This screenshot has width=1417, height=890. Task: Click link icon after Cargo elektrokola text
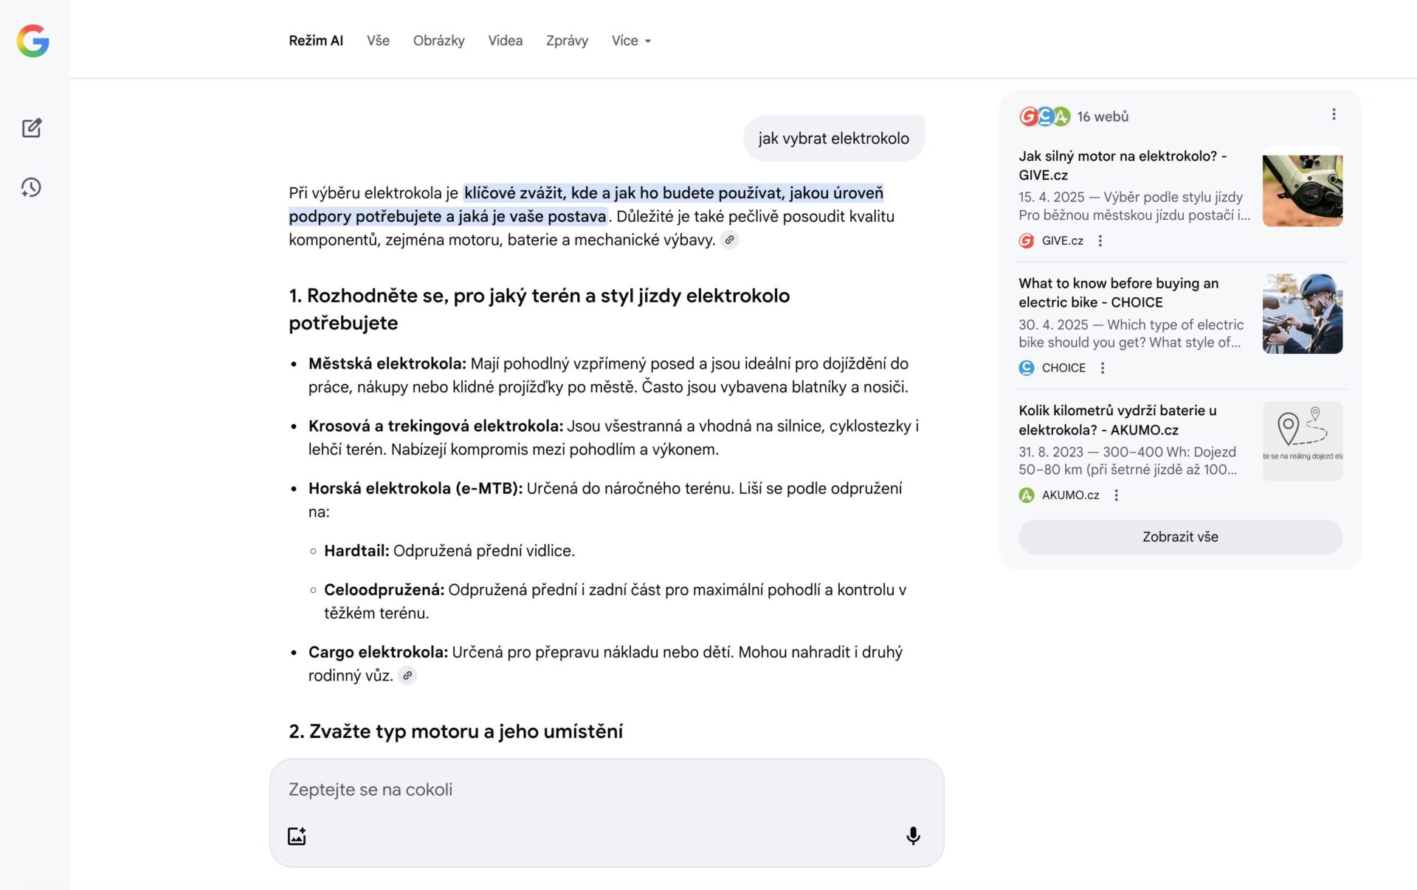point(407,675)
